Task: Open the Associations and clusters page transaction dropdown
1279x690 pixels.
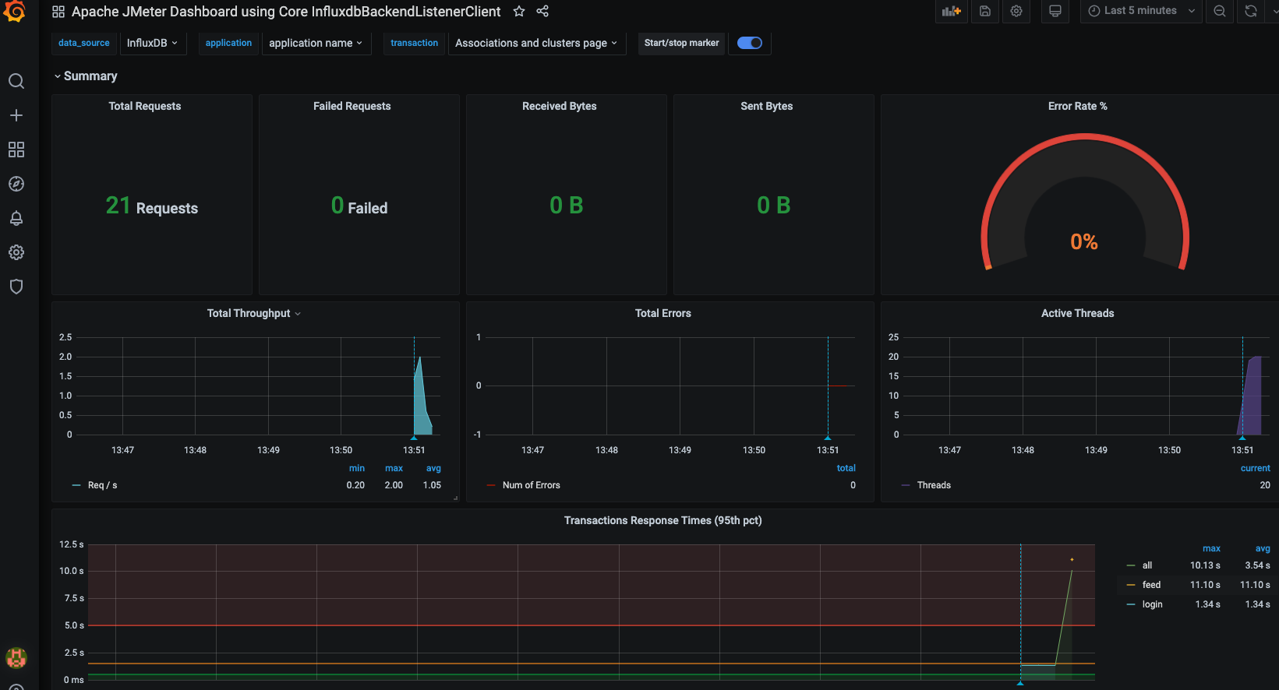Action: point(536,43)
